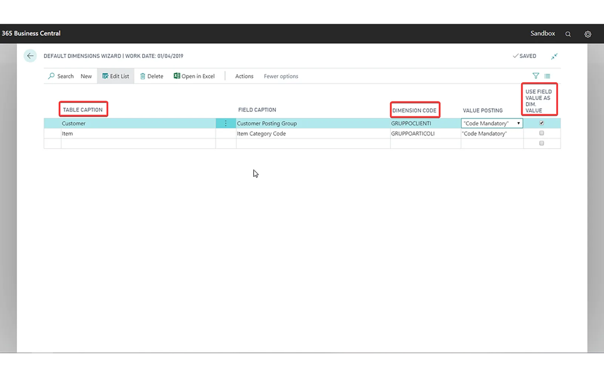604x377 pixels.
Task: Click the 365 Business Central title
Action: click(31, 33)
